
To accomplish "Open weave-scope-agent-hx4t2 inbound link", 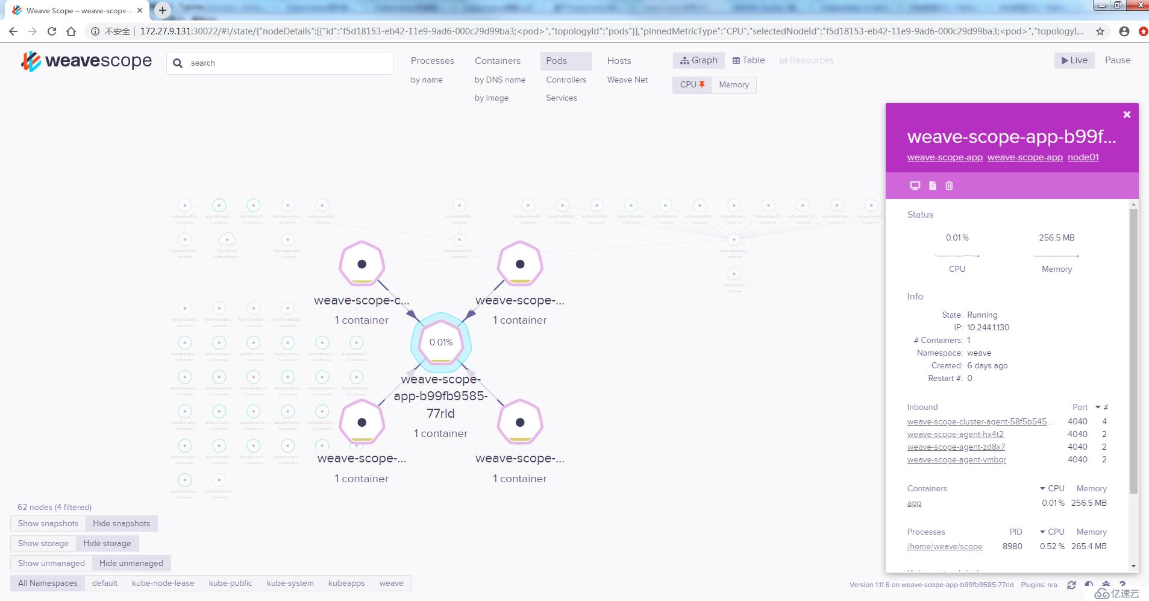I will click(x=956, y=435).
